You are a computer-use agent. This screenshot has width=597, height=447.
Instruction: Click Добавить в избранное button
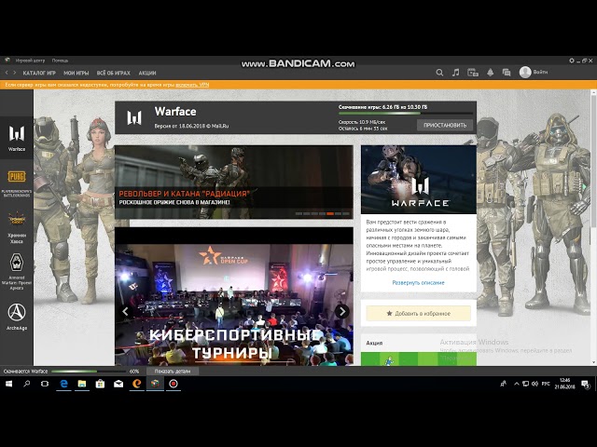tap(419, 314)
